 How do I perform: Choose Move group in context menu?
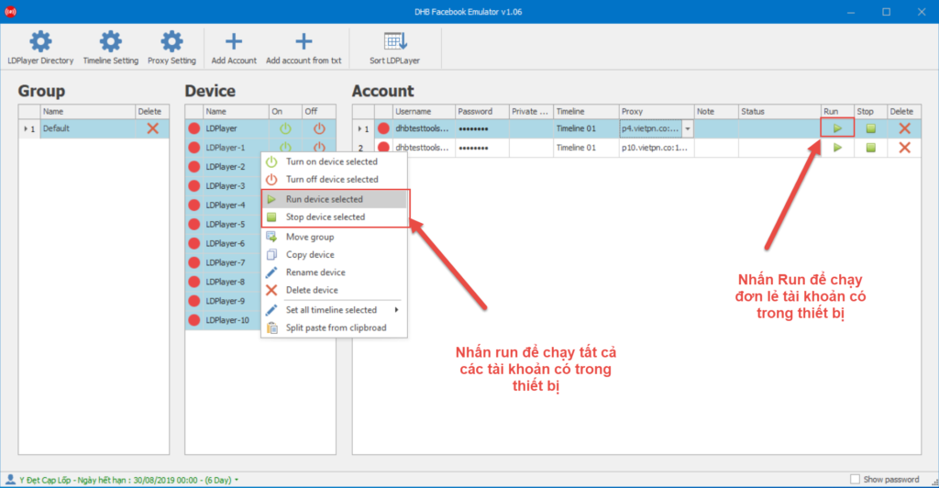pos(334,237)
